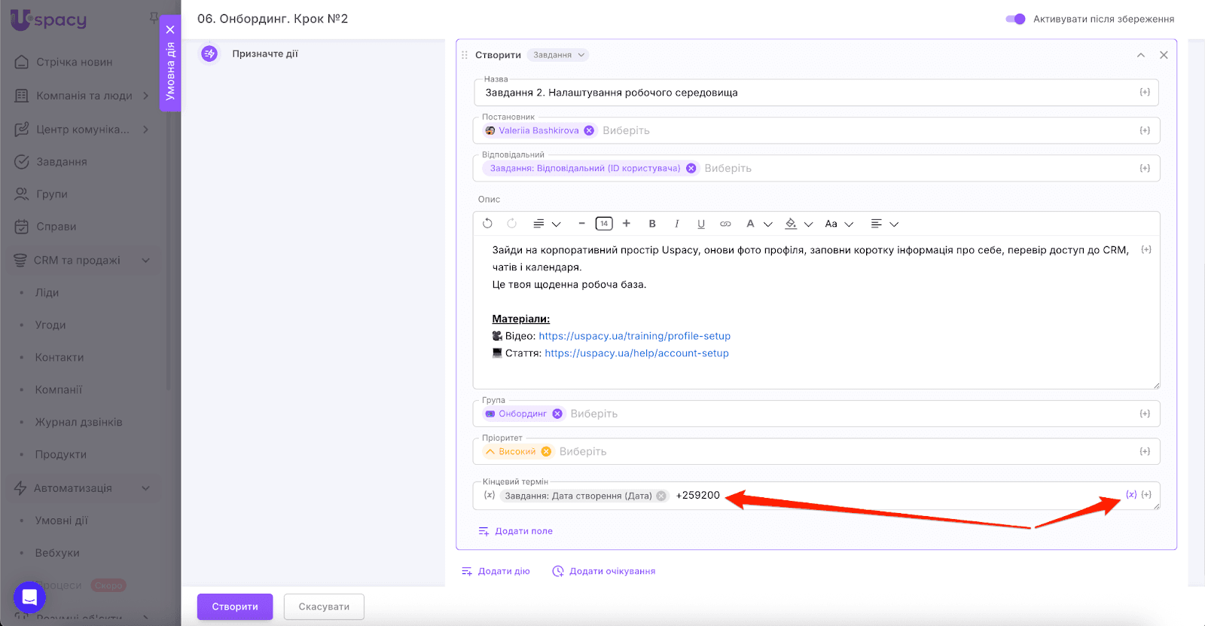
Task: Toggle 'Активувати після збереження' switch
Action: click(1015, 19)
